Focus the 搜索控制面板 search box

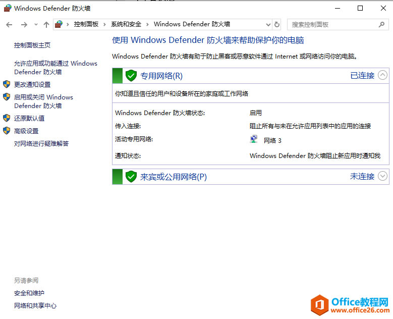338,25
